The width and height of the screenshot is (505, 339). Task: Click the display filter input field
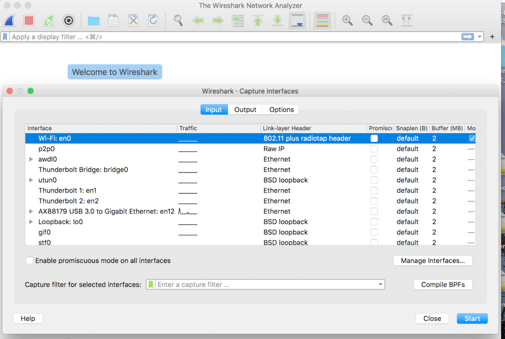click(x=232, y=37)
